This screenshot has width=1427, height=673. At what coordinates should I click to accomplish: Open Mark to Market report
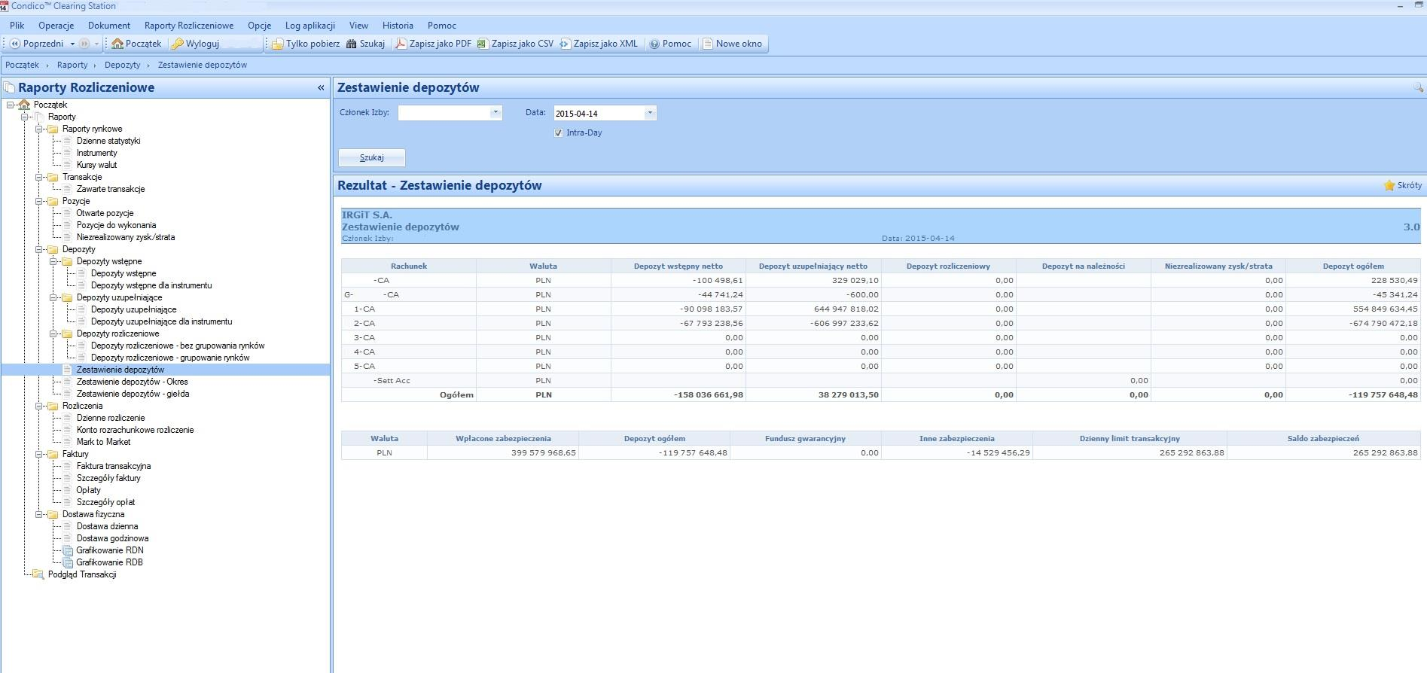point(104,442)
